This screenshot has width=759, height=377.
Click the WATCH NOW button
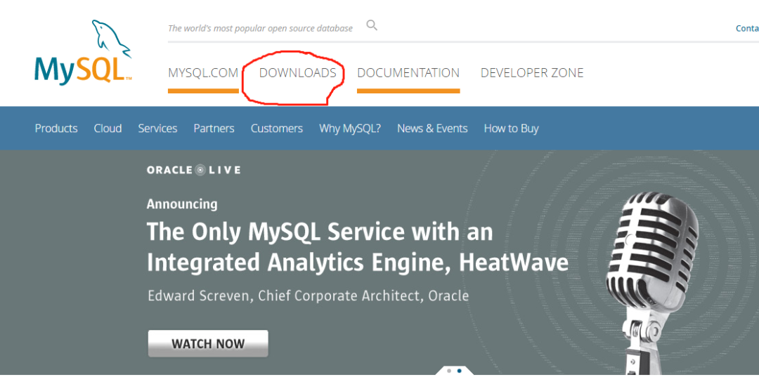pyautogui.click(x=208, y=343)
